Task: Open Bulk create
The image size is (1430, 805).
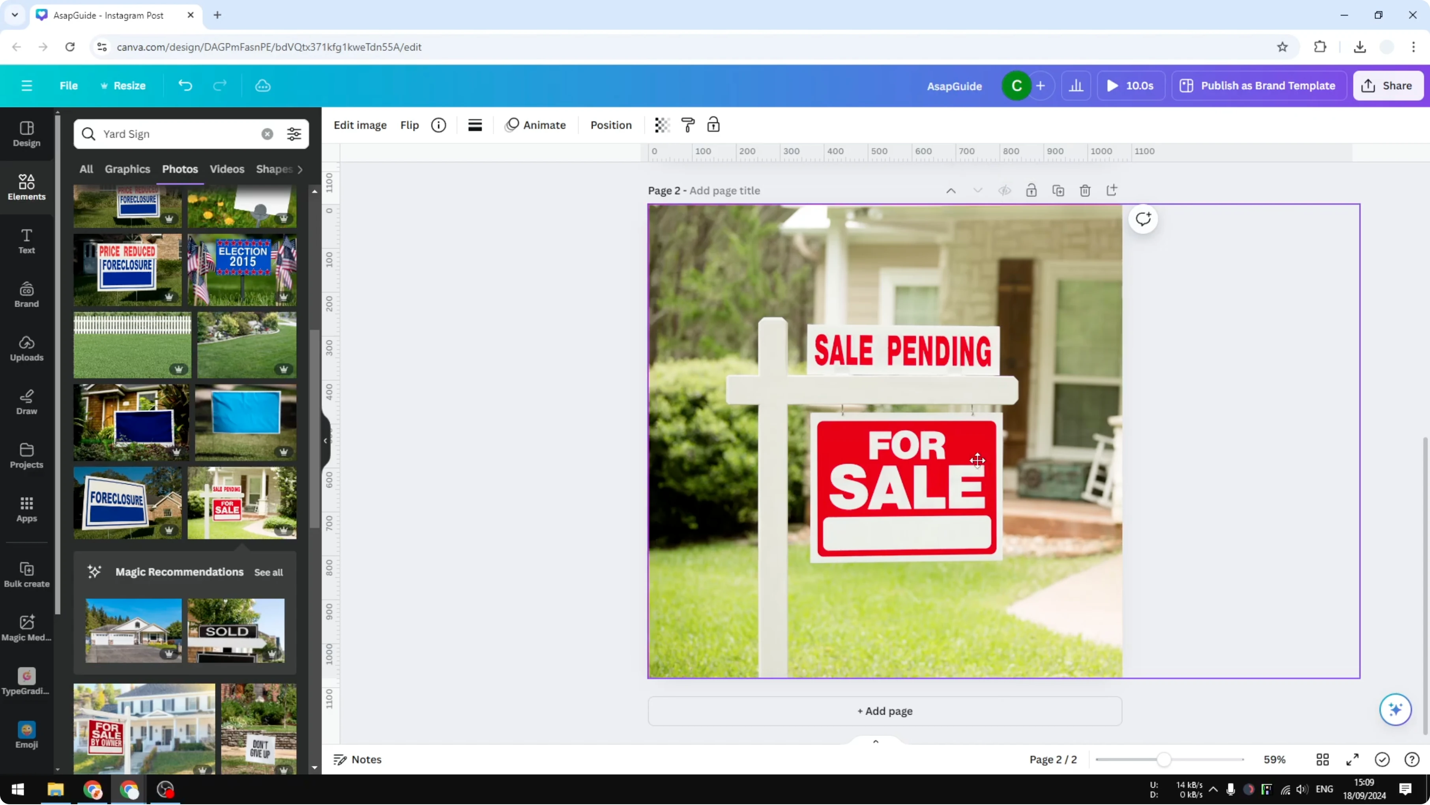Action: (27, 575)
